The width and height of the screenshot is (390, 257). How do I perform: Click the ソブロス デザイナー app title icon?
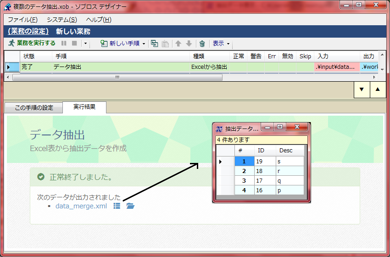pos(8,6)
